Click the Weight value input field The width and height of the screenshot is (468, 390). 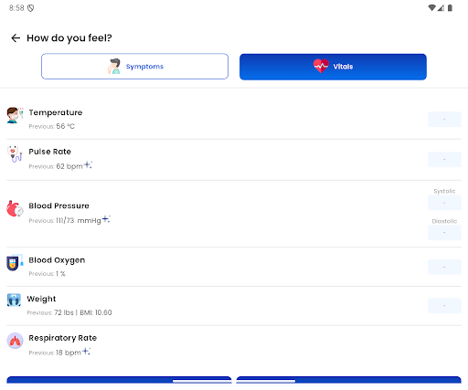click(x=444, y=306)
